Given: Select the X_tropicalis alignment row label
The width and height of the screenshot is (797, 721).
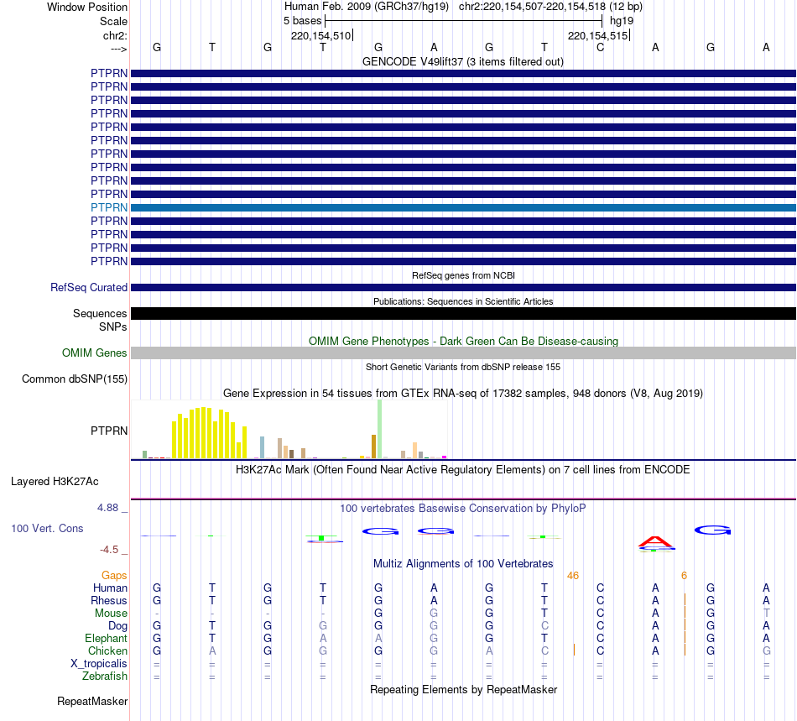Looking at the screenshot, I should click(99, 664).
